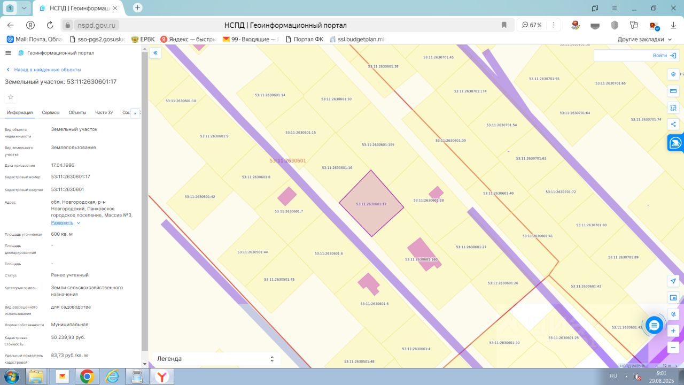Click the cadastral value 50 239,93 руб.
Image resolution: width=684 pixels, height=385 pixels.
coord(68,337)
